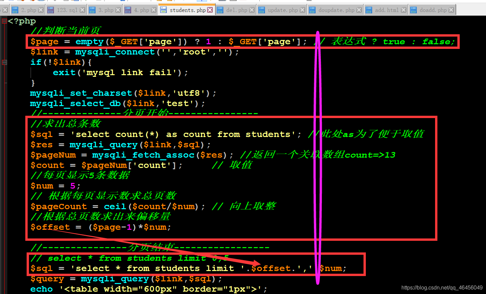Image resolution: width=486 pixels, height=294 pixels.
Task: Close the 3.php tab
Action: (118, 10)
